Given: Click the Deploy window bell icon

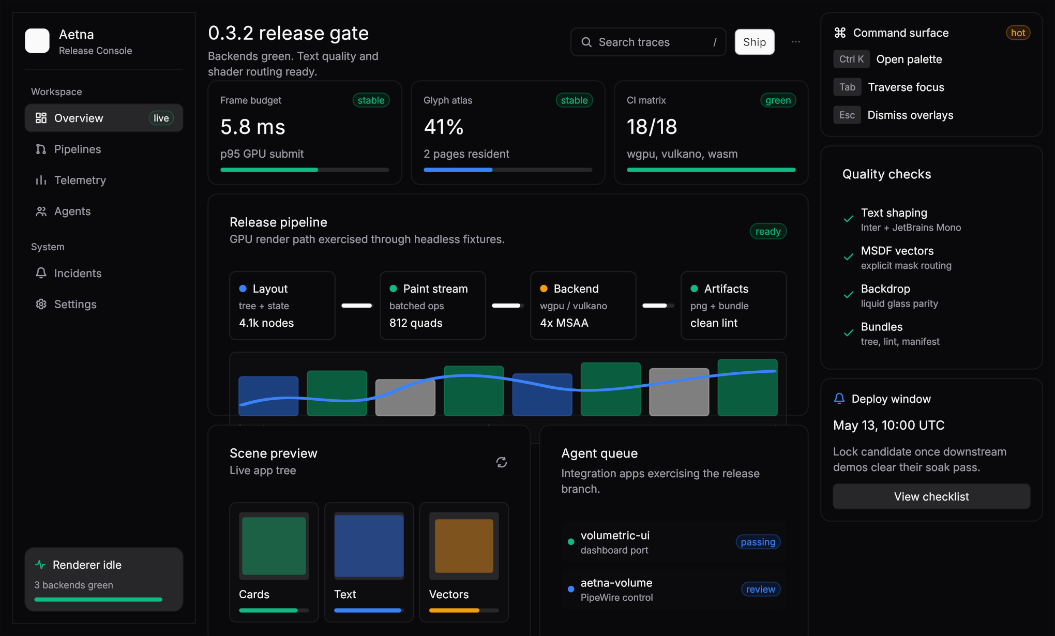Looking at the screenshot, I should tap(839, 399).
